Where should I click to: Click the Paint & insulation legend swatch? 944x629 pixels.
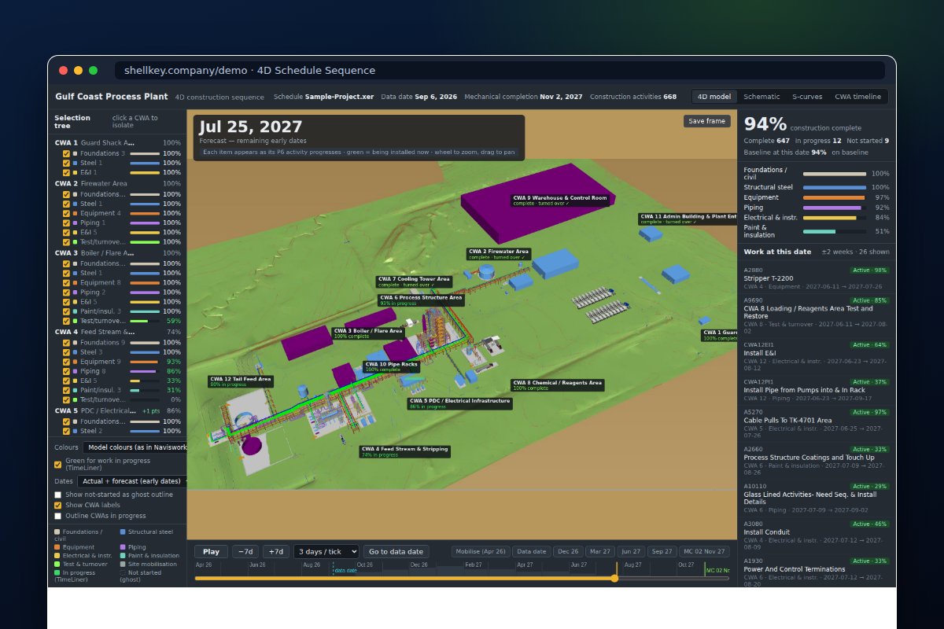(x=122, y=555)
